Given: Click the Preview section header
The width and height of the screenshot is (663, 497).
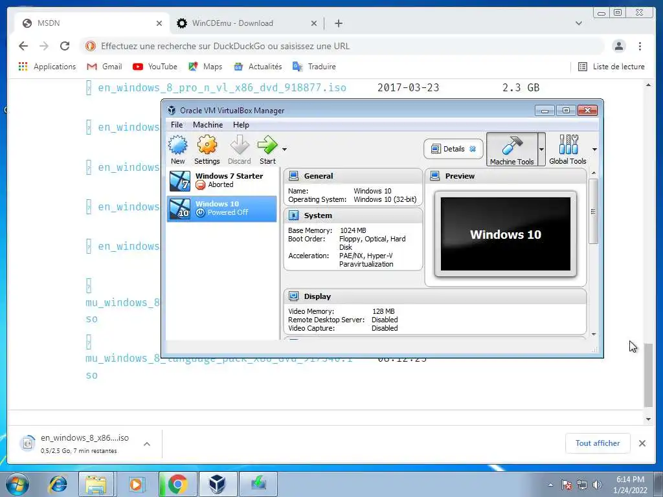Looking at the screenshot, I should [x=505, y=176].
